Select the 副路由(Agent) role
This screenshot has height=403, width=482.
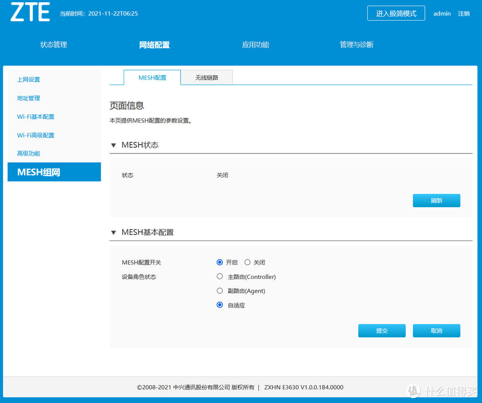click(x=220, y=291)
